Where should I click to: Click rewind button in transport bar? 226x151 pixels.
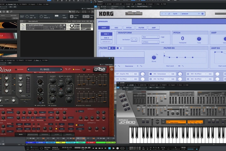(96, 148)
